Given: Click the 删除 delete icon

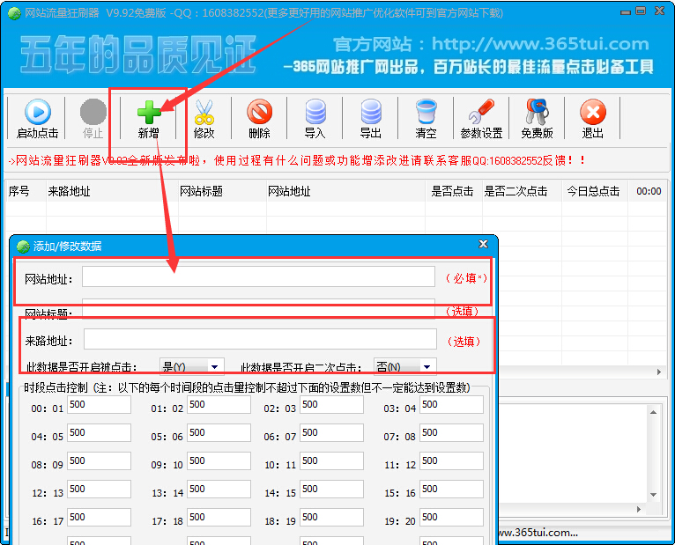Looking at the screenshot, I should click(x=260, y=112).
